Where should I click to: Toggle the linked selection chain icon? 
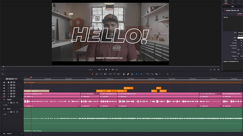click(x=128, y=74)
